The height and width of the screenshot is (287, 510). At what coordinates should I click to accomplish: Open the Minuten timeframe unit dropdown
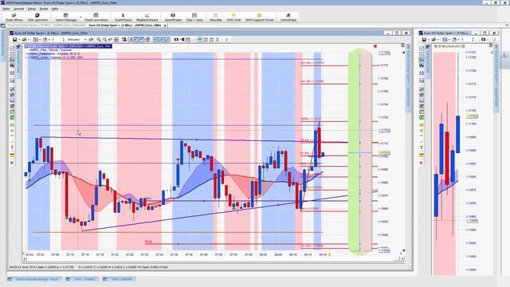[85, 39]
